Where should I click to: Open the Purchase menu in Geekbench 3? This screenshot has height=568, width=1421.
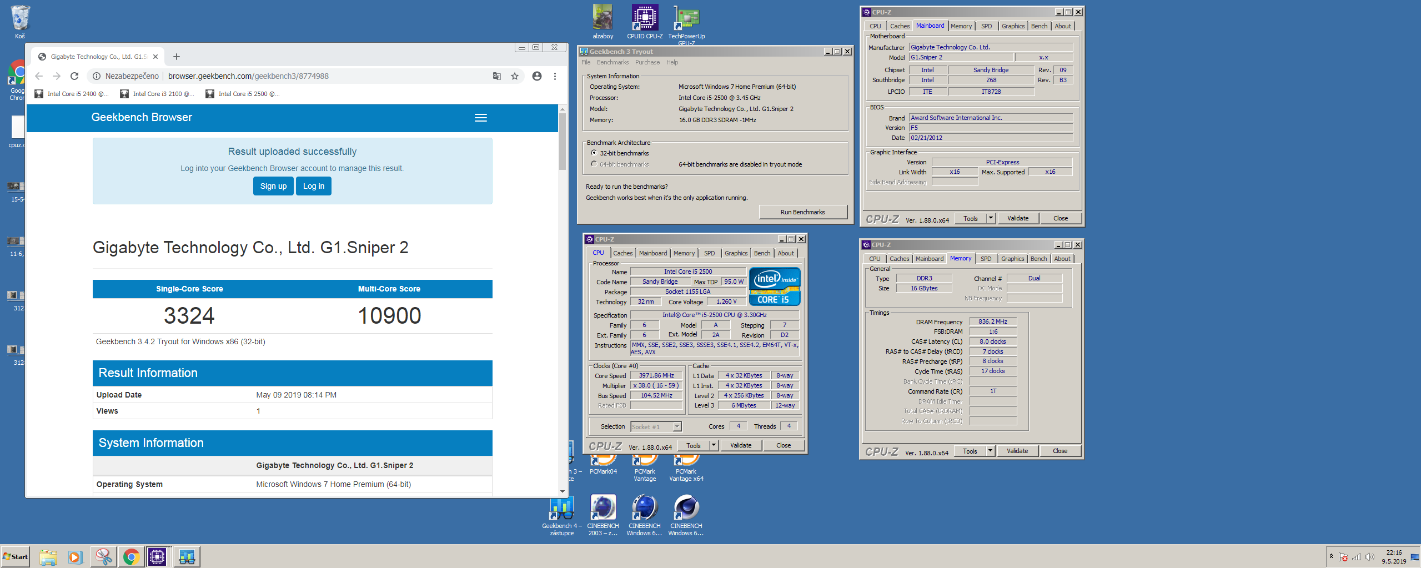[x=647, y=62]
